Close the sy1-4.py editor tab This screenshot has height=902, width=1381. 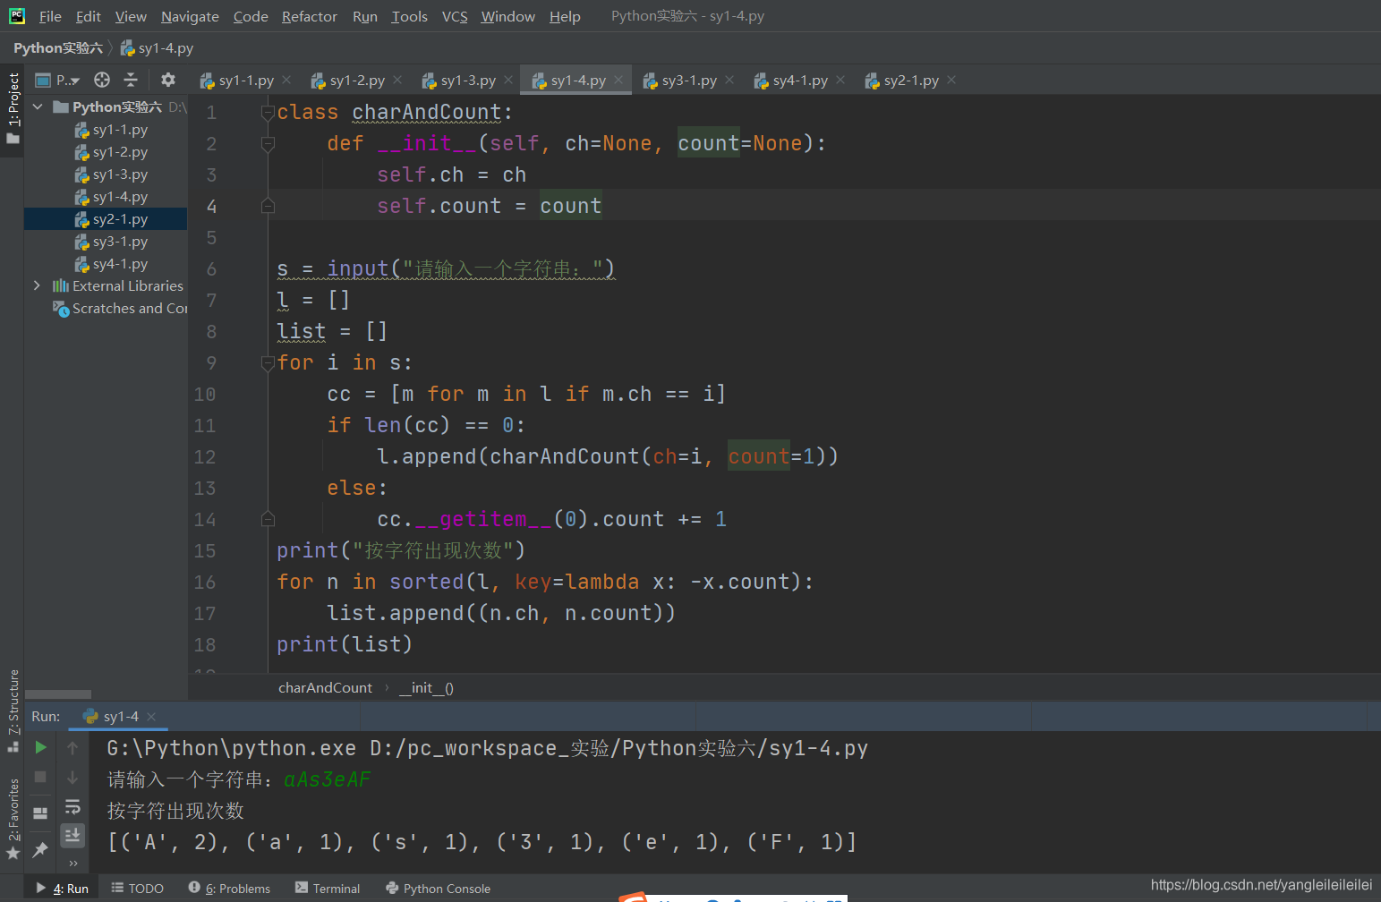pyautogui.click(x=618, y=80)
